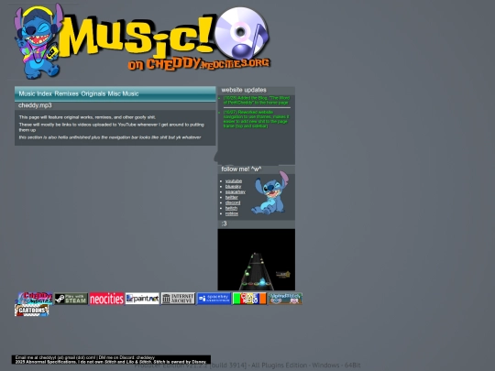Image resolution: width=495 pixels, height=371 pixels.
Task: Go to the Remixes section
Action: 66,93
